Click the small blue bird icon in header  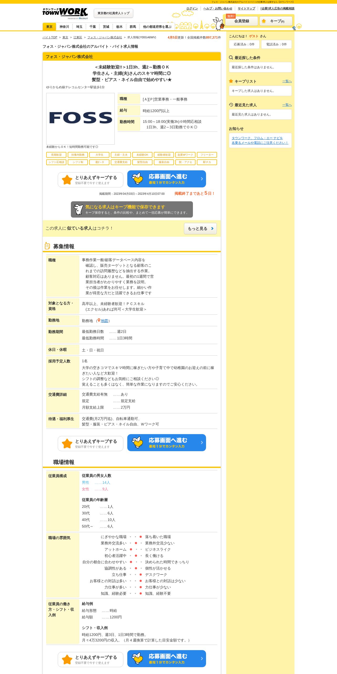tap(294, 28)
